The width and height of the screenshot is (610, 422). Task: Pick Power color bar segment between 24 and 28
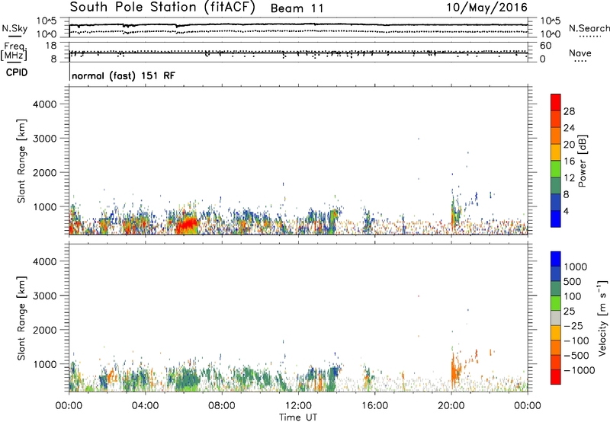click(556, 119)
